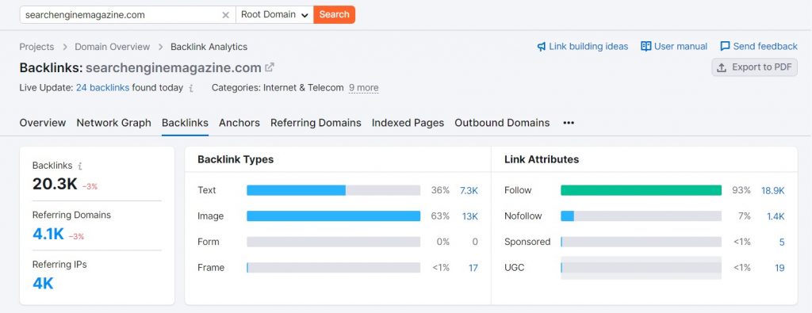Click the Text backlink type bar

coord(334,190)
